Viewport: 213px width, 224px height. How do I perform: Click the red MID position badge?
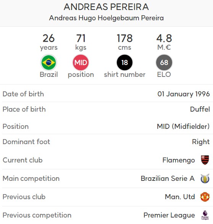[81, 62]
